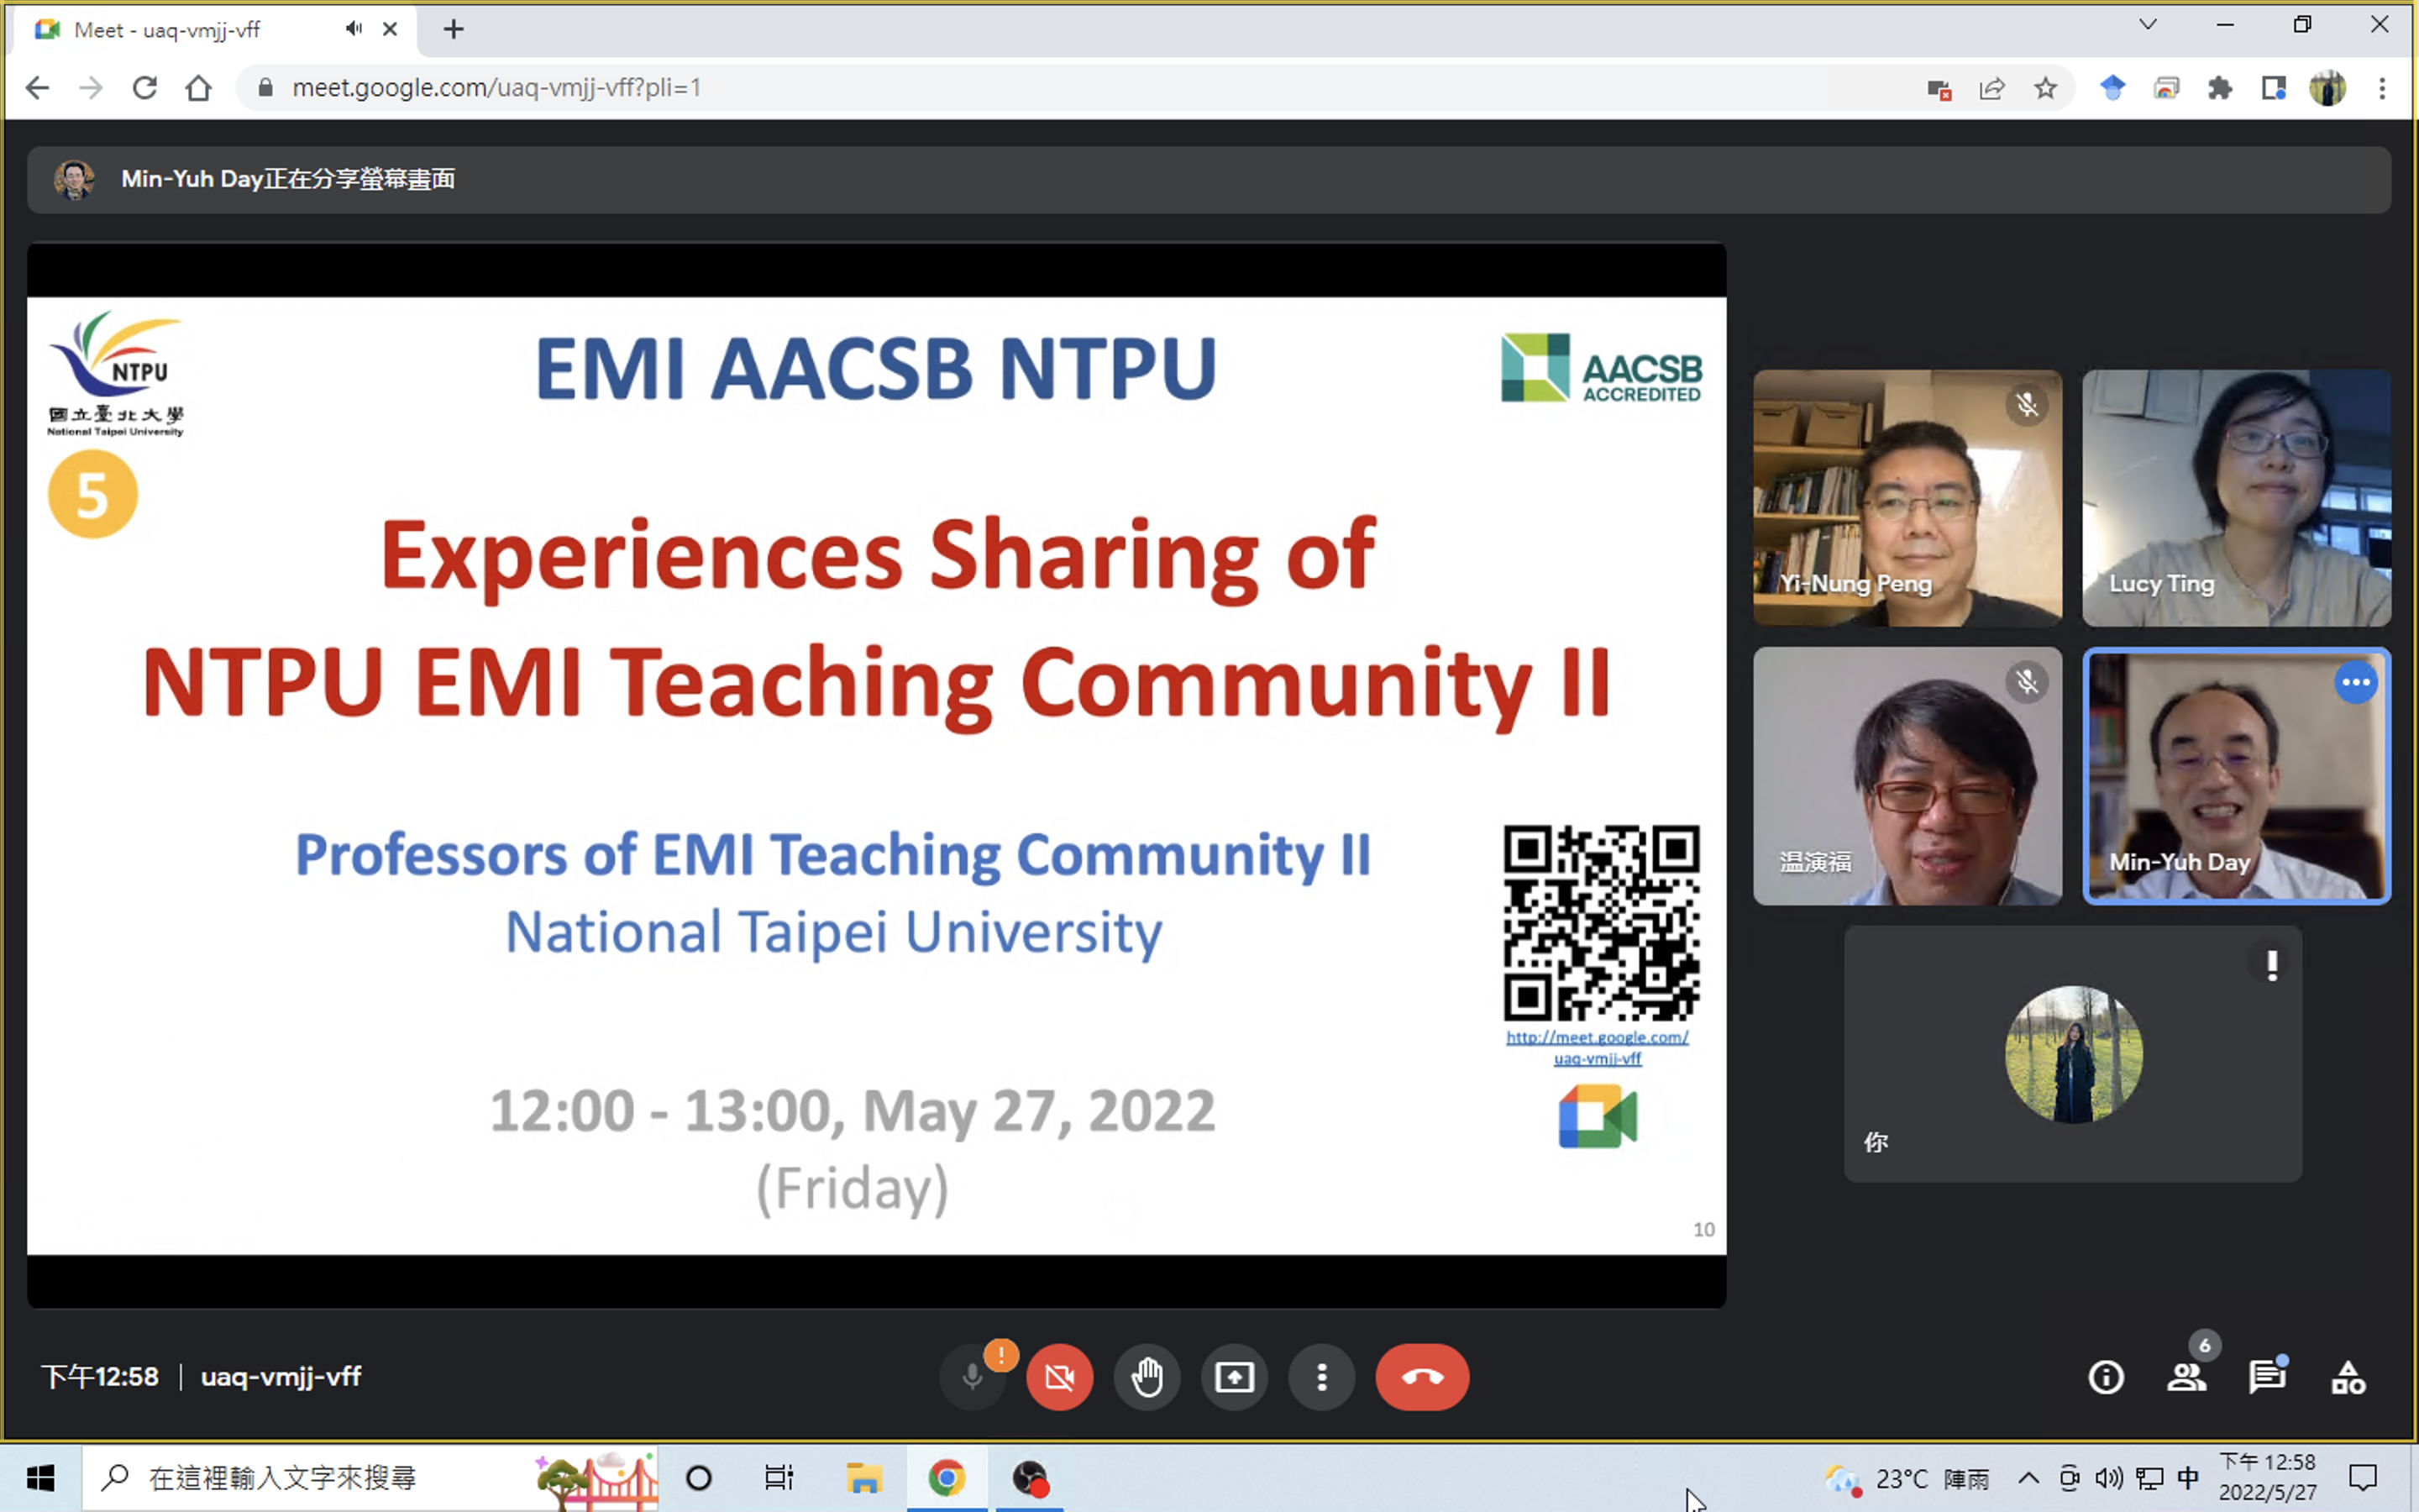Toggle the microphone mute button
2419x1512 pixels.
coord(972,1378)
